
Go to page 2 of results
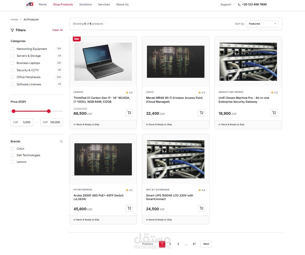point(170,244)
